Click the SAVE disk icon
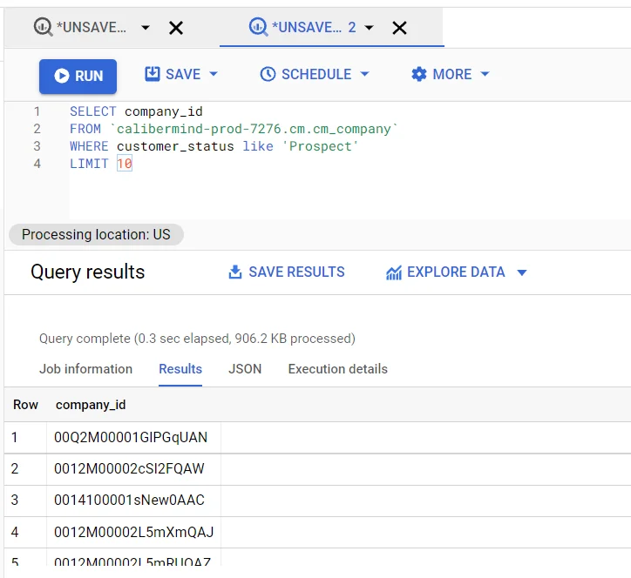This screenshot has height=578, width=631. 153,74
